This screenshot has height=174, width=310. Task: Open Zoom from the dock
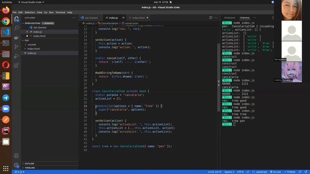pyautogui.click(x=6, y=109)
